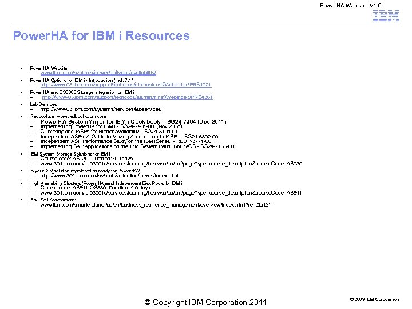The height and width of the screenshot is (309, 412).
Task: Click the 2009 IBM Corporation footer note
Action: click(374, 299)
